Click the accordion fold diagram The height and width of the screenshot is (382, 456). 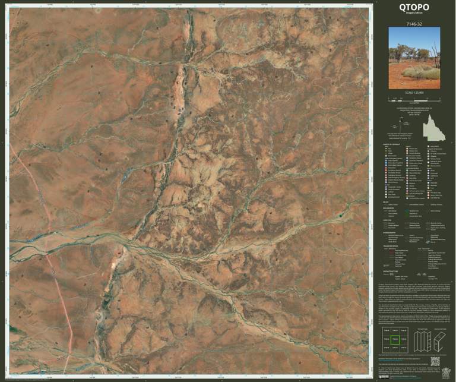click(422, 342)
